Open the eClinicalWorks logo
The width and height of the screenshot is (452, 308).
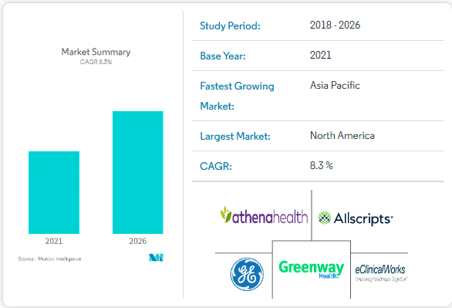[x=381, y=272]
